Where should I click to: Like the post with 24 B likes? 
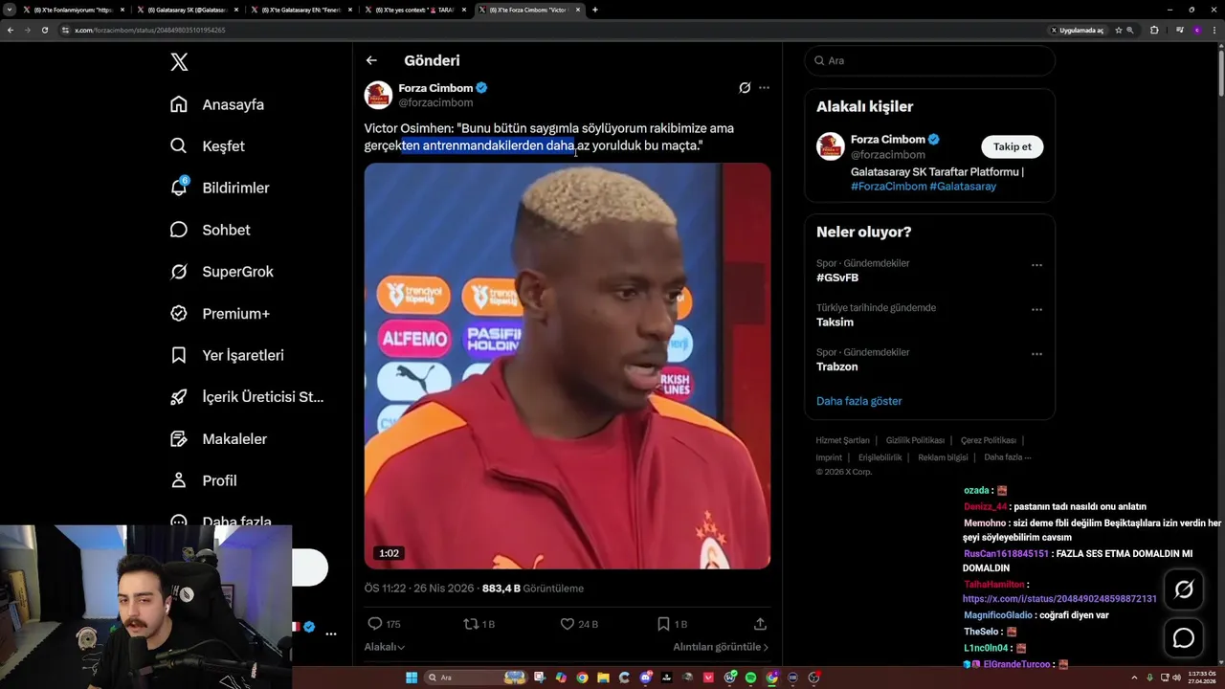[x=567, y=624]
